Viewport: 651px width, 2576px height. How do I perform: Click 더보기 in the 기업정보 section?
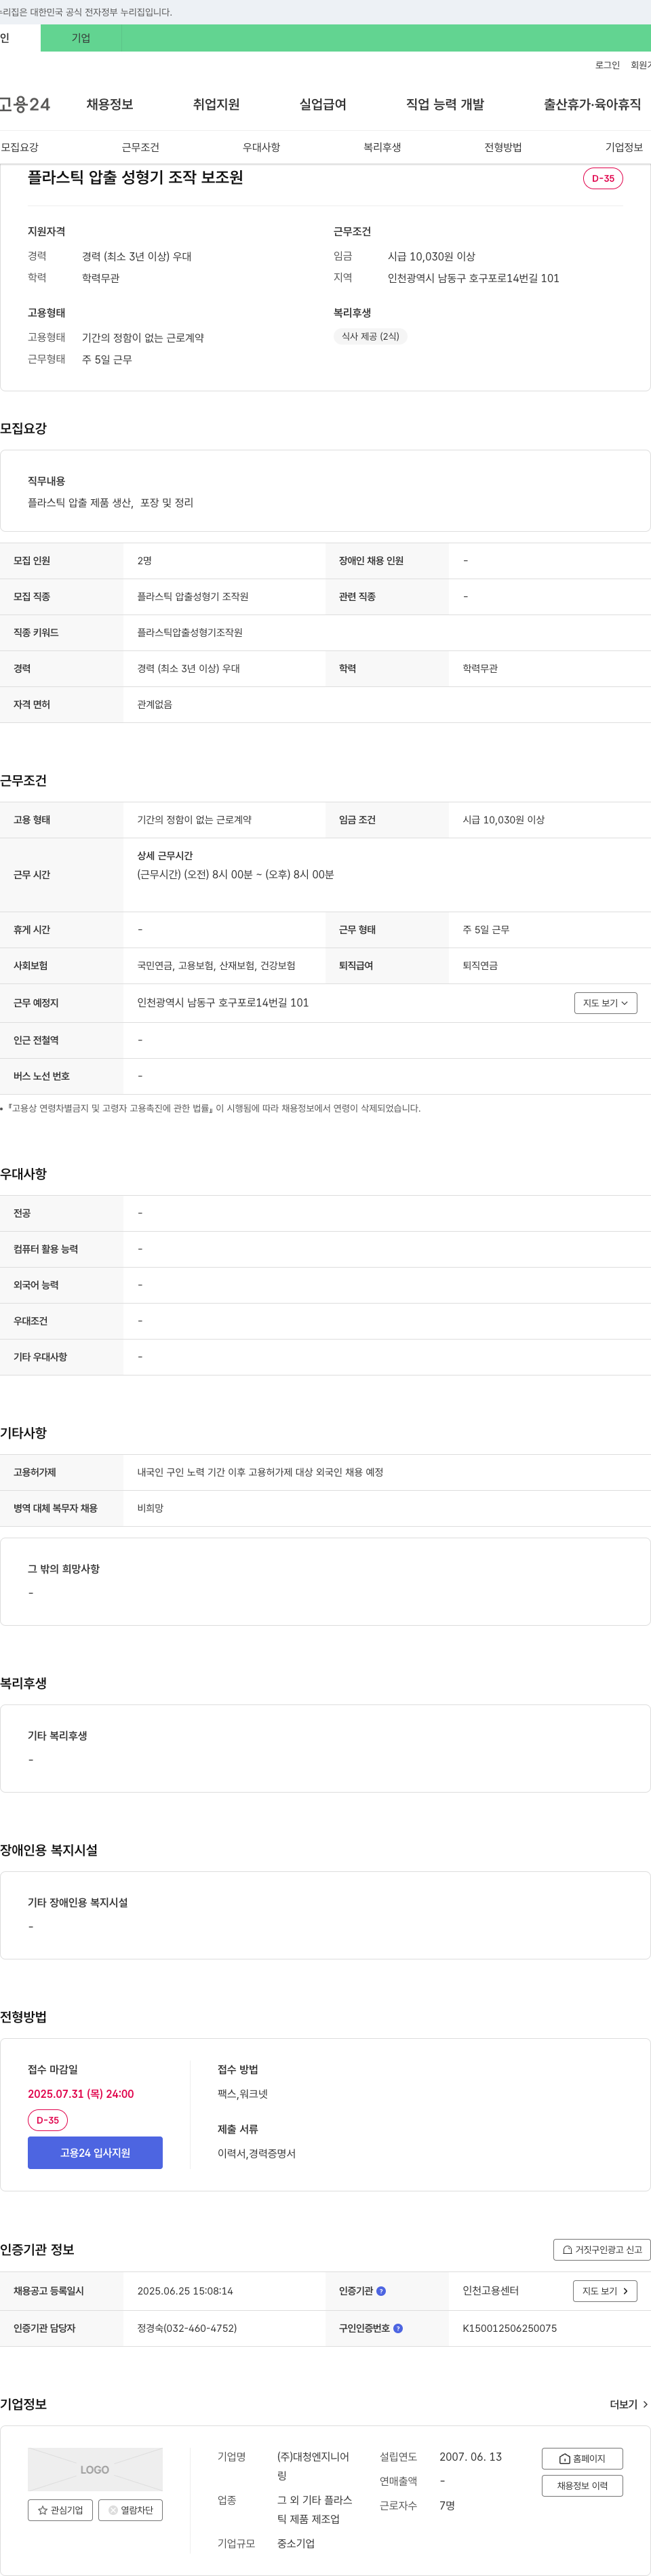coord(629,2404)
